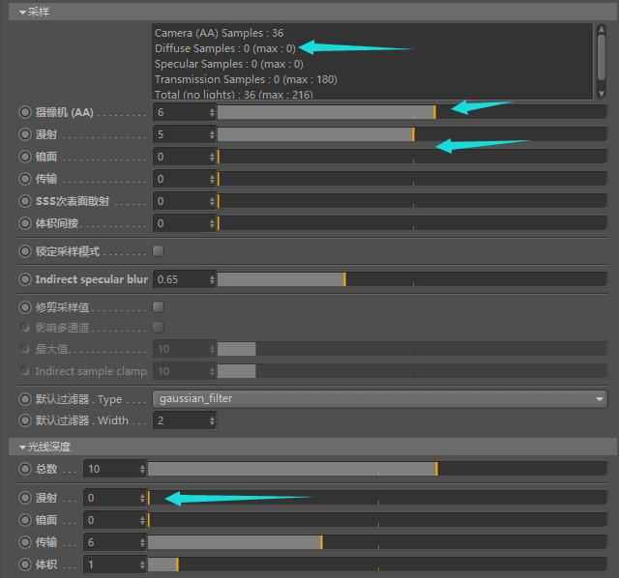
Task: Click the SSS次表面散射 keyframe circle icon
Action: 25,201
